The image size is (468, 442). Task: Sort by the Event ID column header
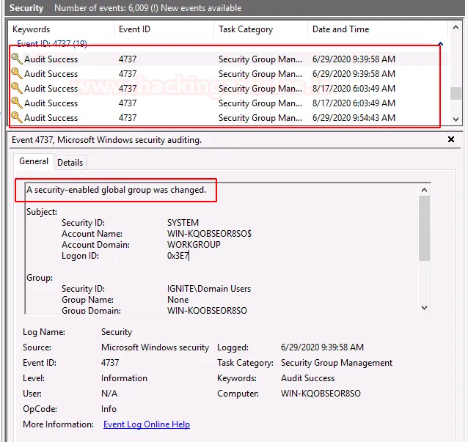pos(134,29)
